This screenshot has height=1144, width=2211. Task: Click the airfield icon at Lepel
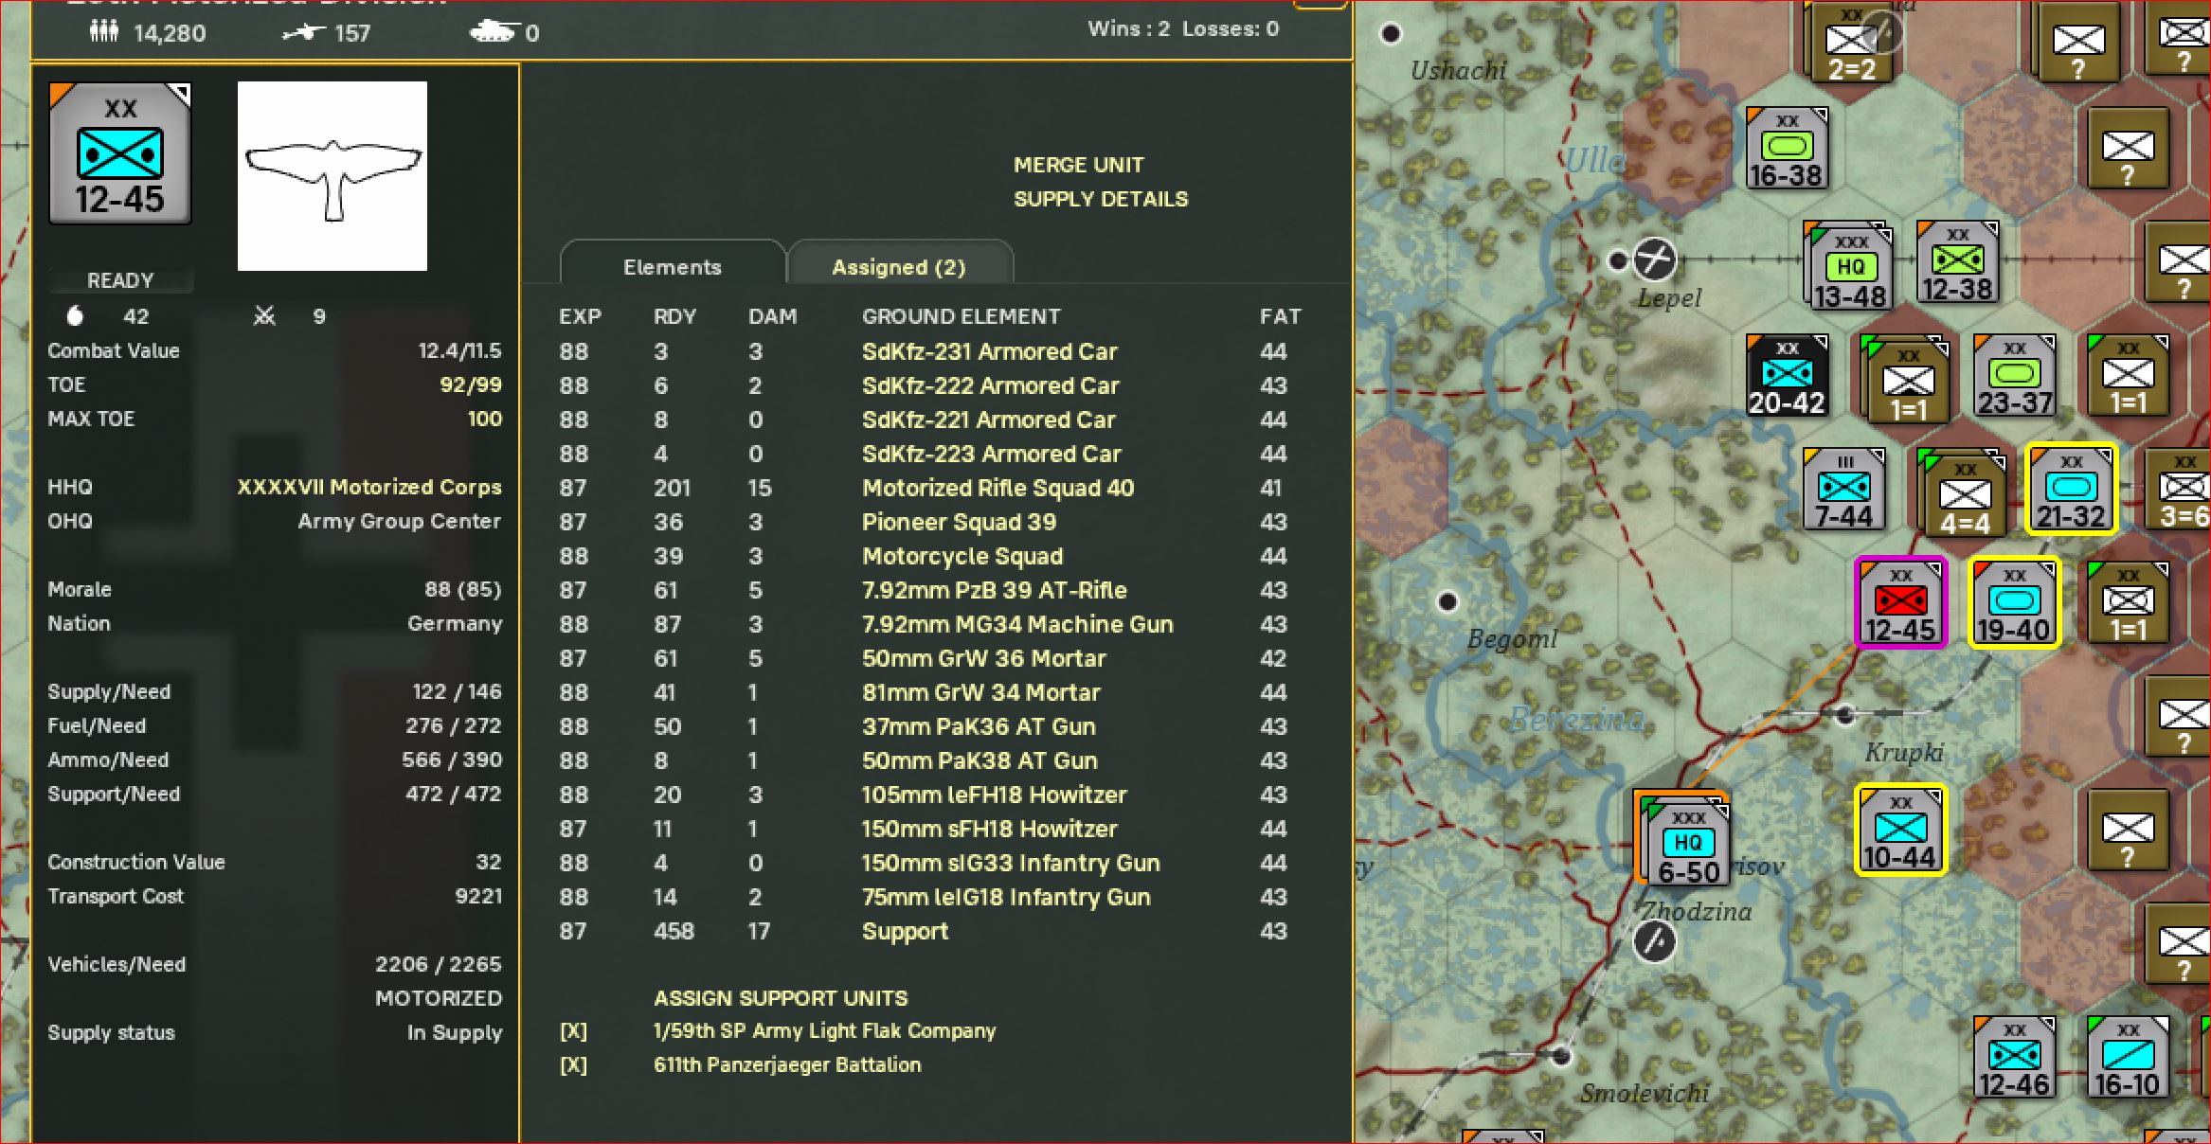(1655, 258)
